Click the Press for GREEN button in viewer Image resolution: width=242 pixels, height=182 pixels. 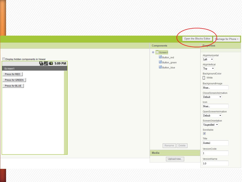tap(14, 80)
